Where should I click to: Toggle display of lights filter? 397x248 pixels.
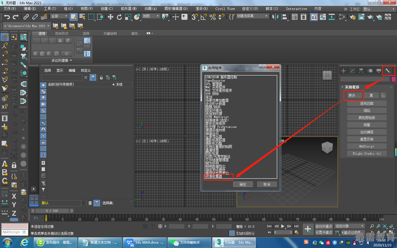click(43, 98)
